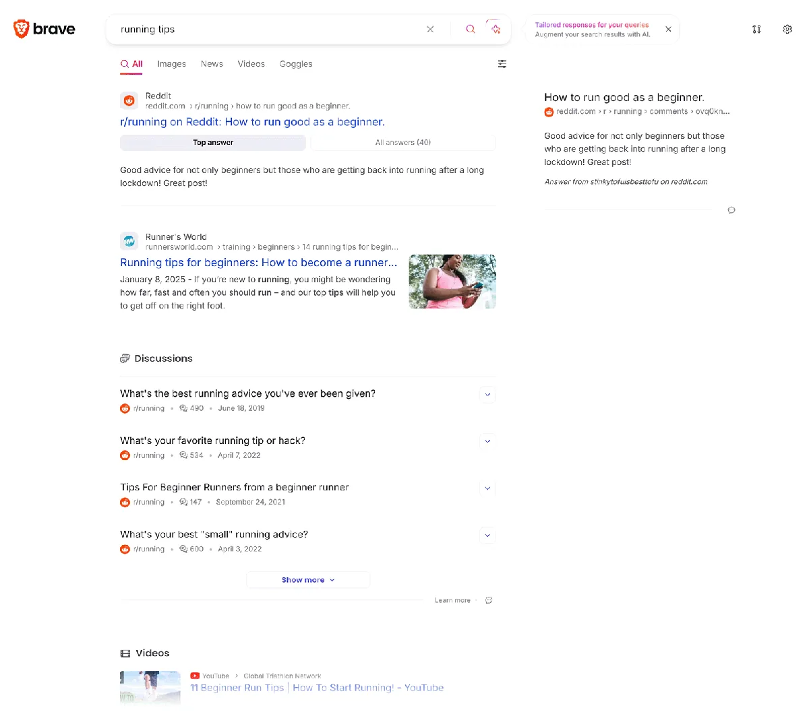Expand 'best small running advice' discussion
Image resolution: width=809 pixels, height=712 pixels.
487,536
